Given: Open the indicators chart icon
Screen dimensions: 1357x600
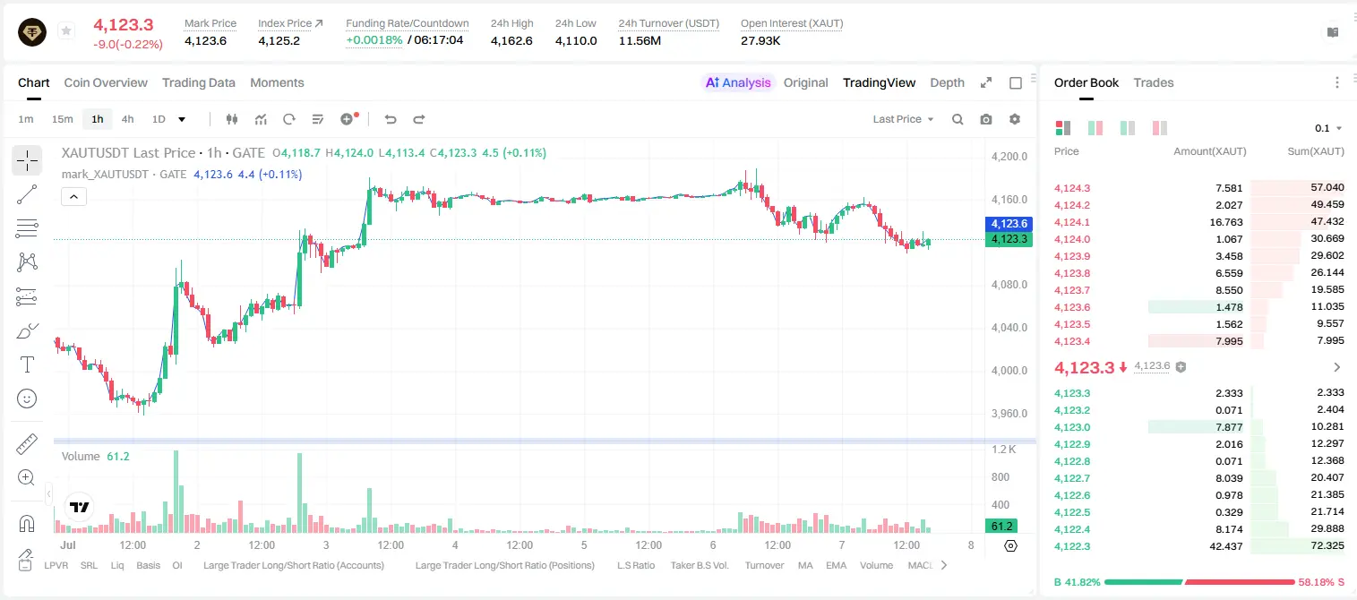Looking at the screenshot, I should 261,119.
